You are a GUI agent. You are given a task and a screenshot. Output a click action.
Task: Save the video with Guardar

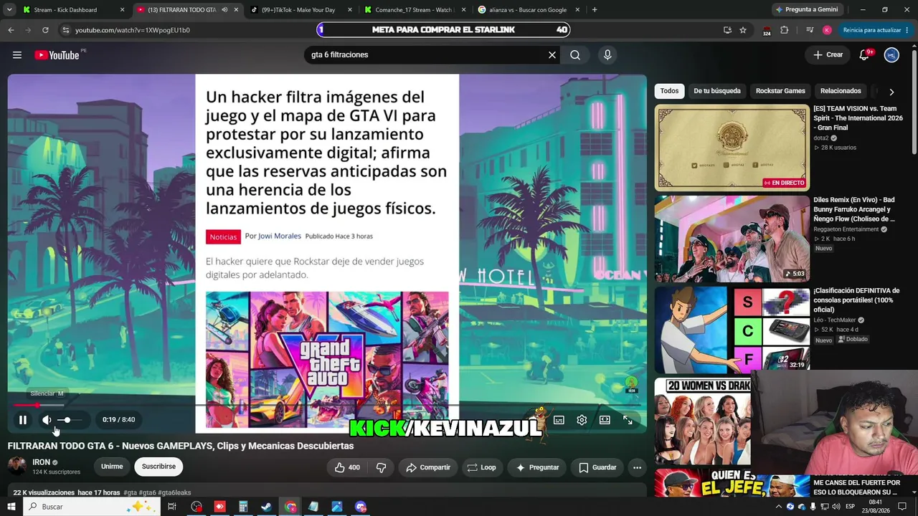click(597, 467)
